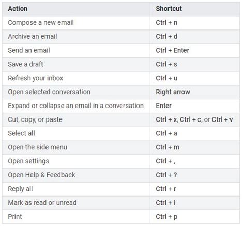Click the Action column header
Viewport: 245px width, 226px height.
click(x=76, y=9)
